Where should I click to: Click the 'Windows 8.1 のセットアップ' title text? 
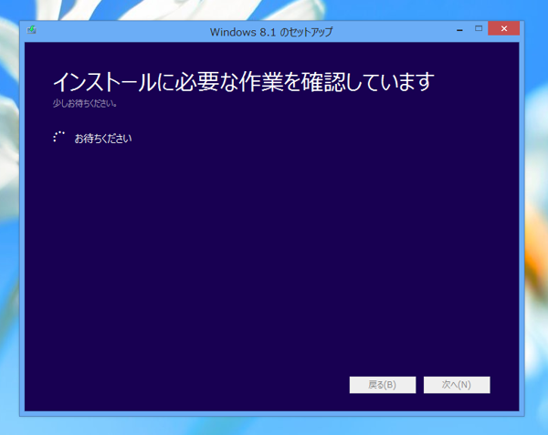click(x=271, y=32)
